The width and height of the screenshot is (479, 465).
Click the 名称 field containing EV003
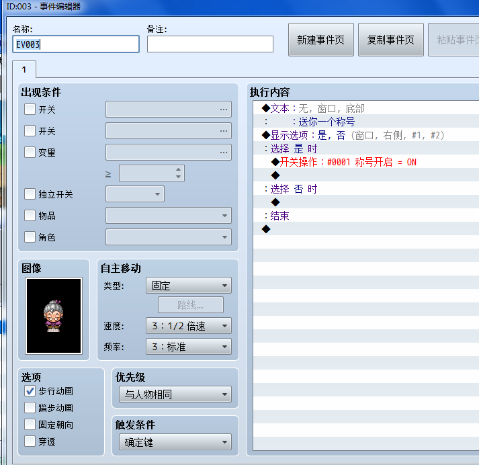pos(76,44)
